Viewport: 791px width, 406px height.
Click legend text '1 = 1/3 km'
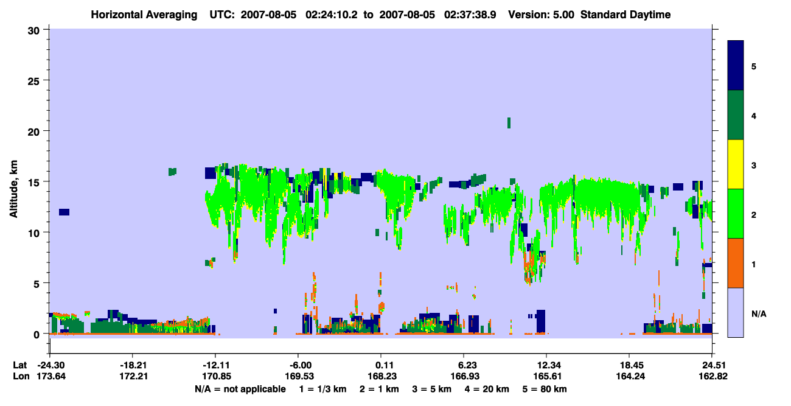coord(322,389)
